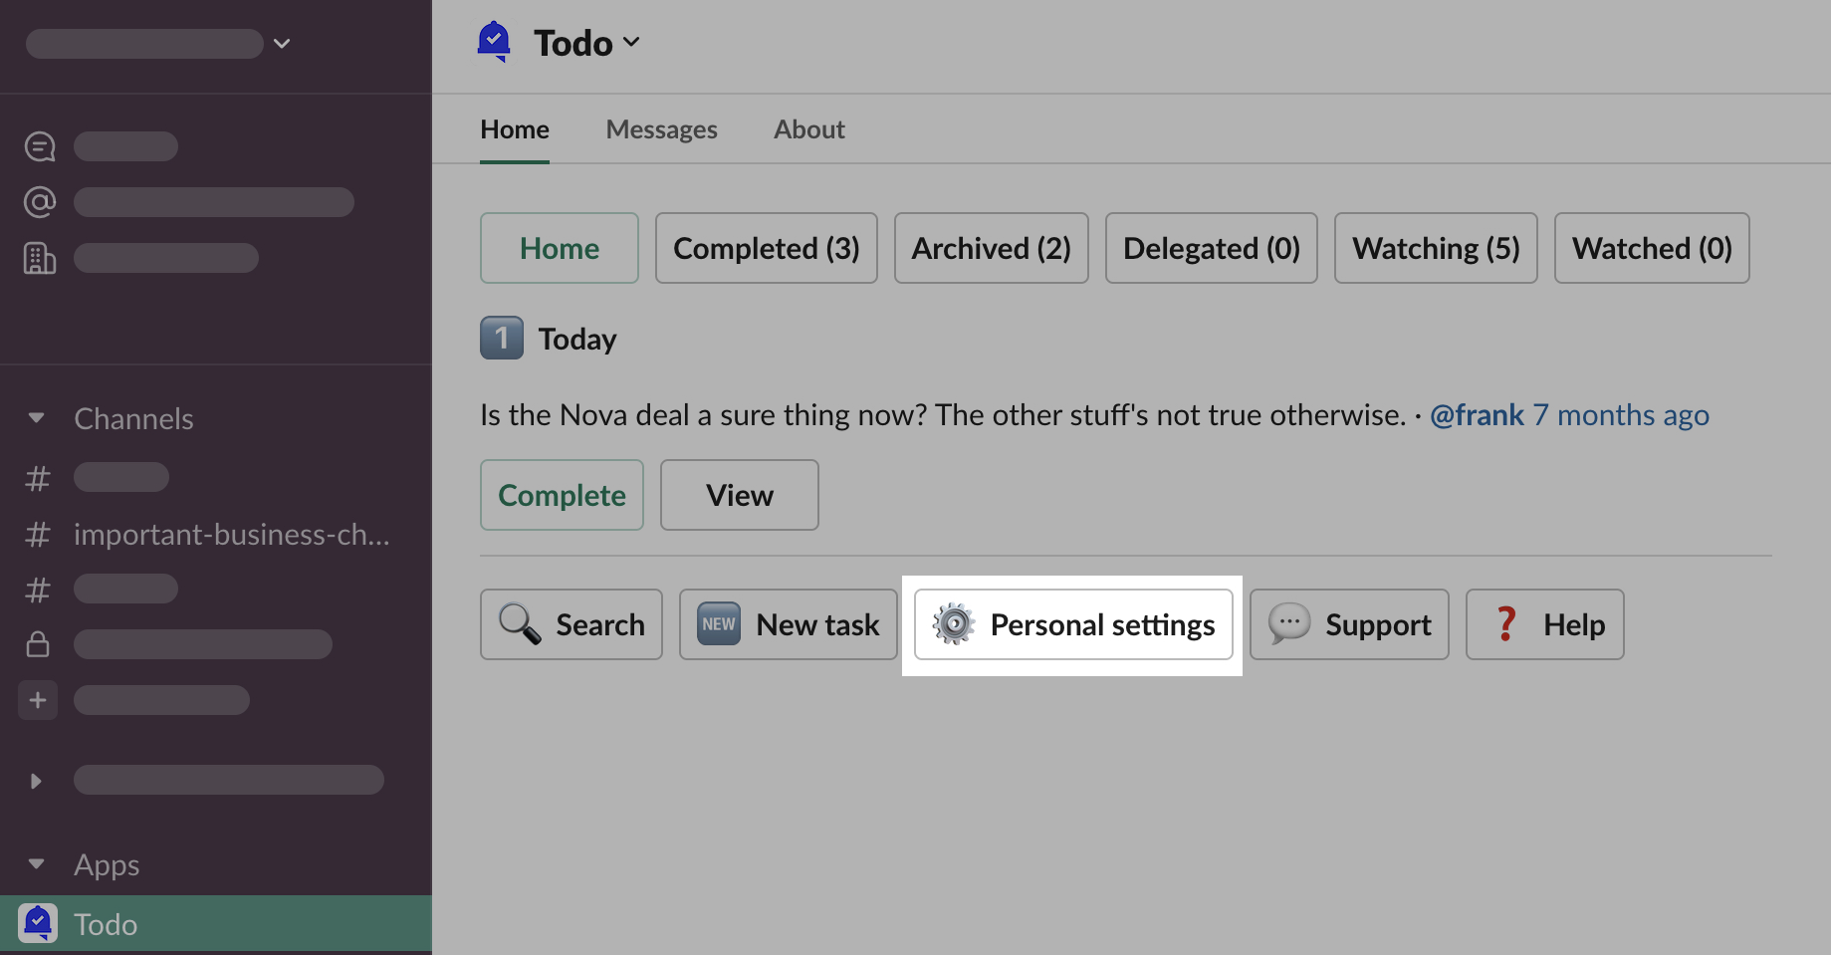Create a New task
1831x955 pixels.
(788, 624)
